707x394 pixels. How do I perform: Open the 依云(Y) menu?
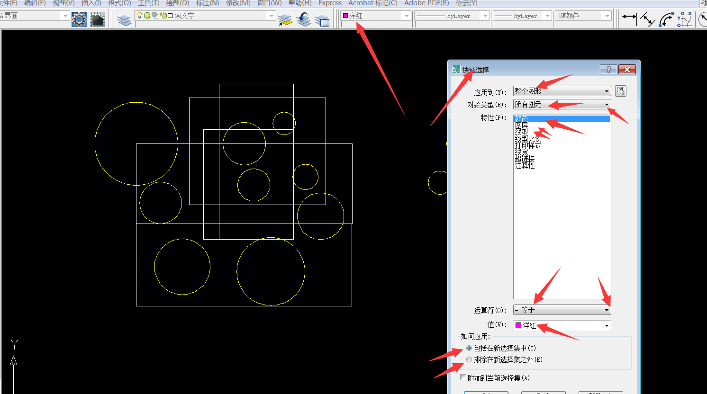click(467, 3)
